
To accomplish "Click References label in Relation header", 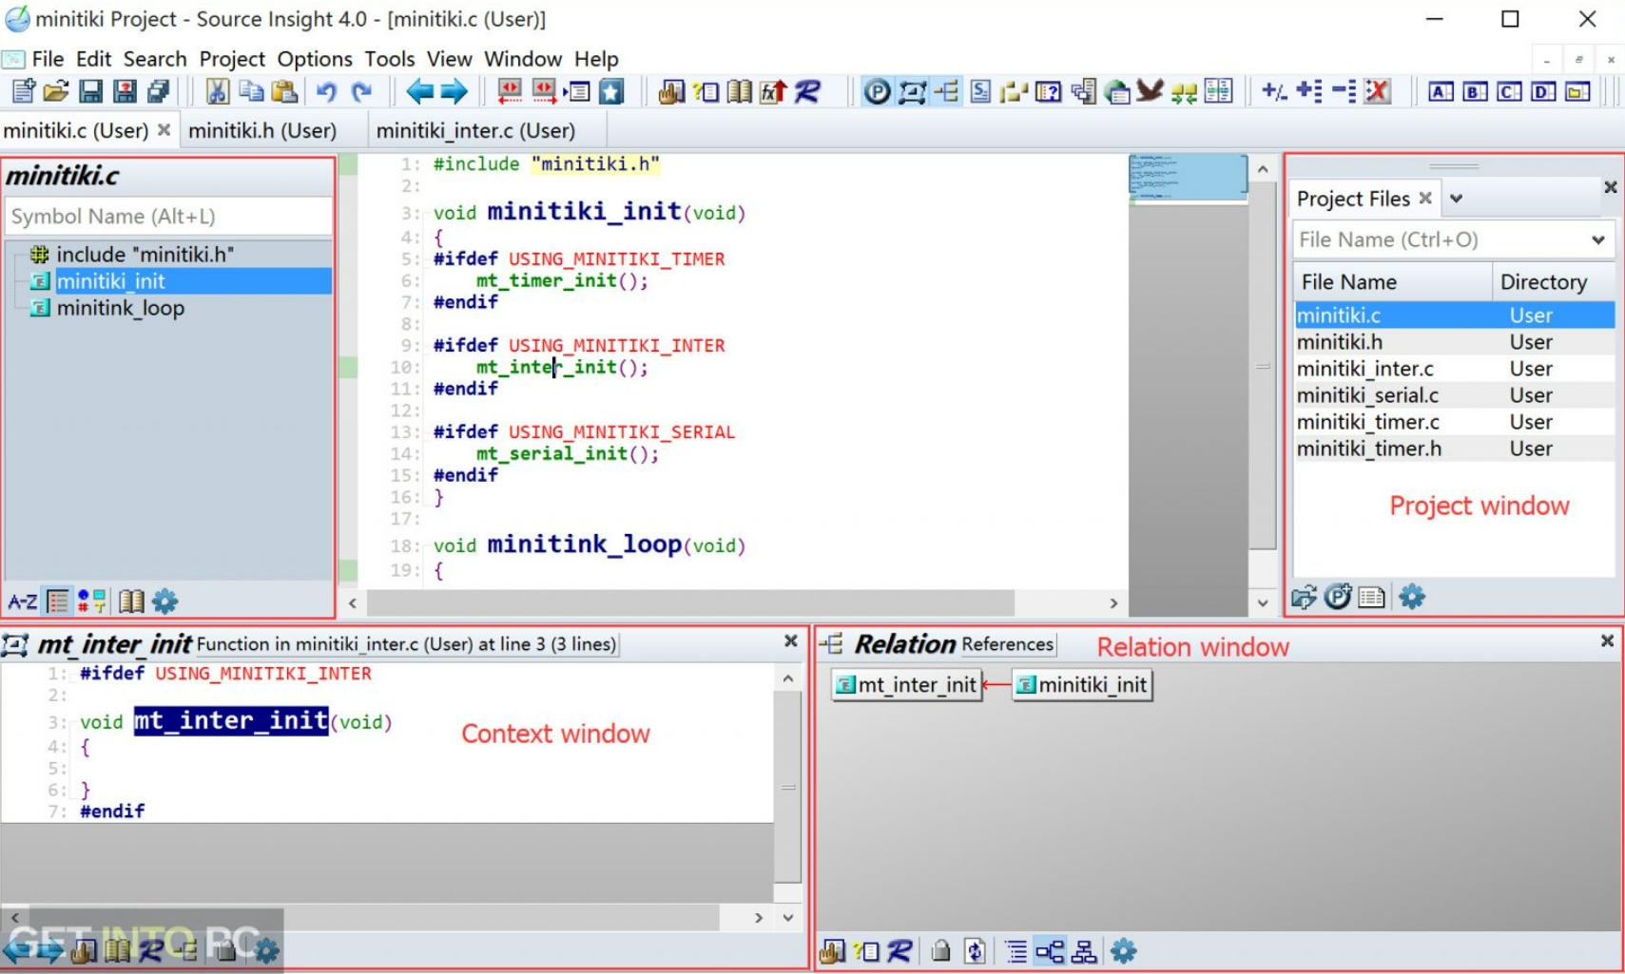I will pos(1007,644).
